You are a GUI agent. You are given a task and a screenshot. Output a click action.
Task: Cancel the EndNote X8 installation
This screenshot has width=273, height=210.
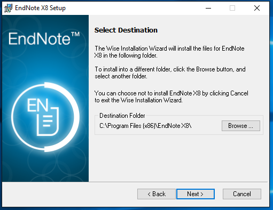tap(242, 194)
